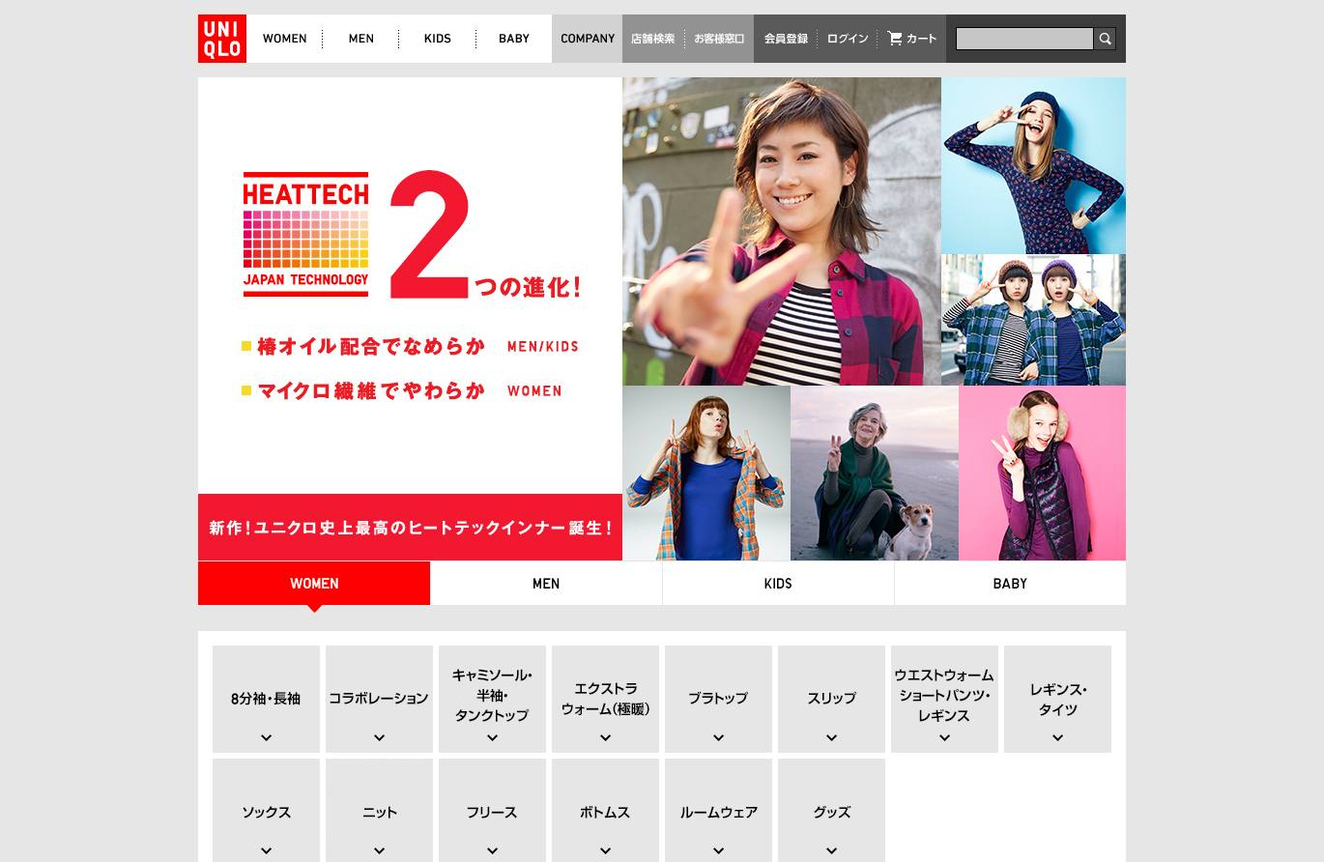The width and height of the screenshot is (1324, 862).
Task: Expand the ソックス category
Action: [266, 811]
